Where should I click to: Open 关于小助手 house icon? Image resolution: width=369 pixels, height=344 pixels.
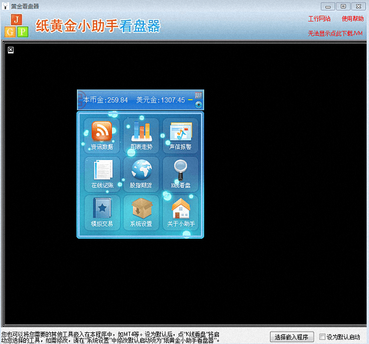pos(180,212)
